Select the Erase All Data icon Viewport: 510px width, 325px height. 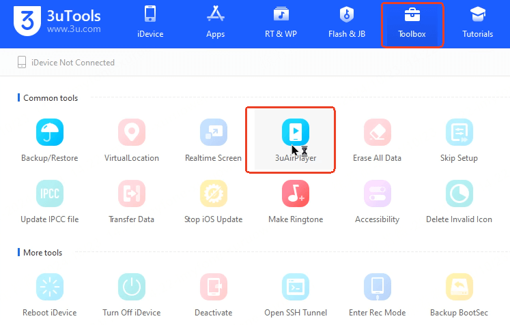pyautogui.click(x=377, y=132)
